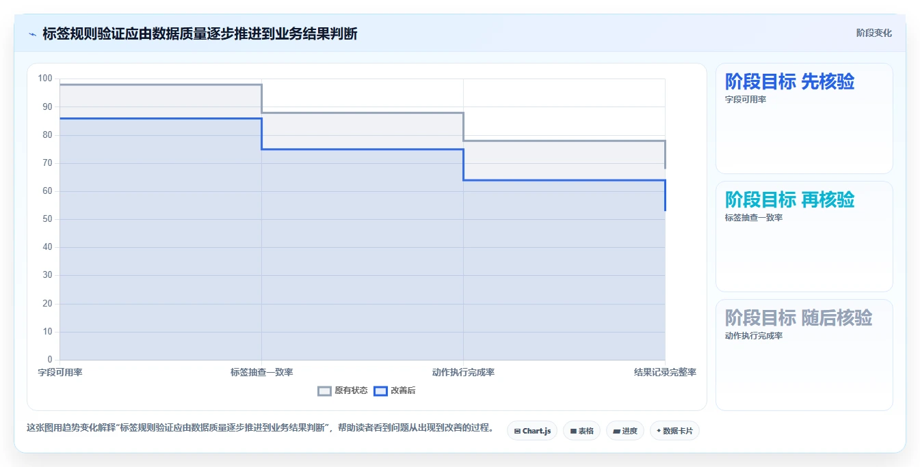Open the 阶段目标 再核验 card
920x467 pixels.
pos(804,237)
